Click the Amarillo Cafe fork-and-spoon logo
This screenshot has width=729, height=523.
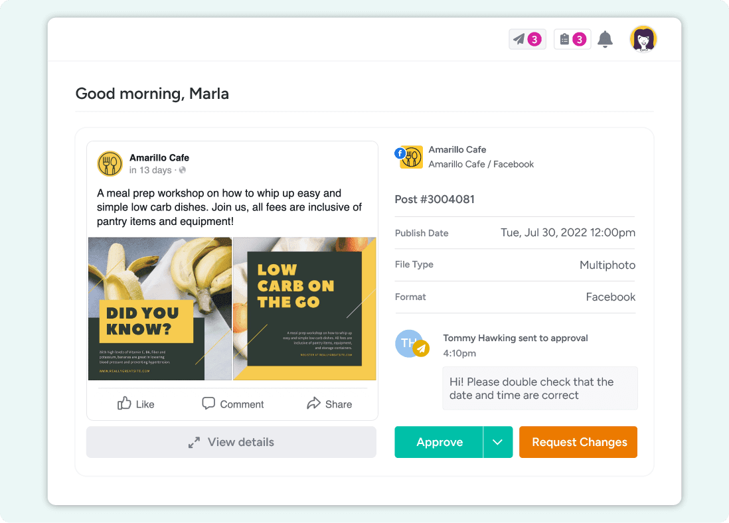110,163
